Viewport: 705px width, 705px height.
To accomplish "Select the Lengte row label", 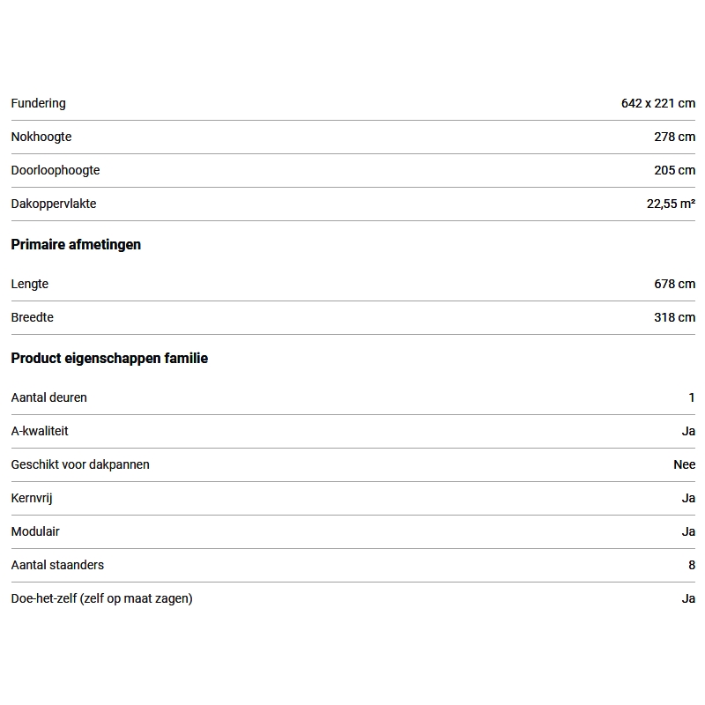I will (x=30, y=284).
